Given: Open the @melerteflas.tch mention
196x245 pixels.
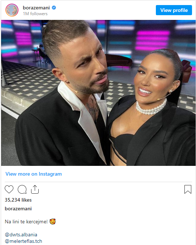Looking at the screenshot, I should (x=24, y=241).
